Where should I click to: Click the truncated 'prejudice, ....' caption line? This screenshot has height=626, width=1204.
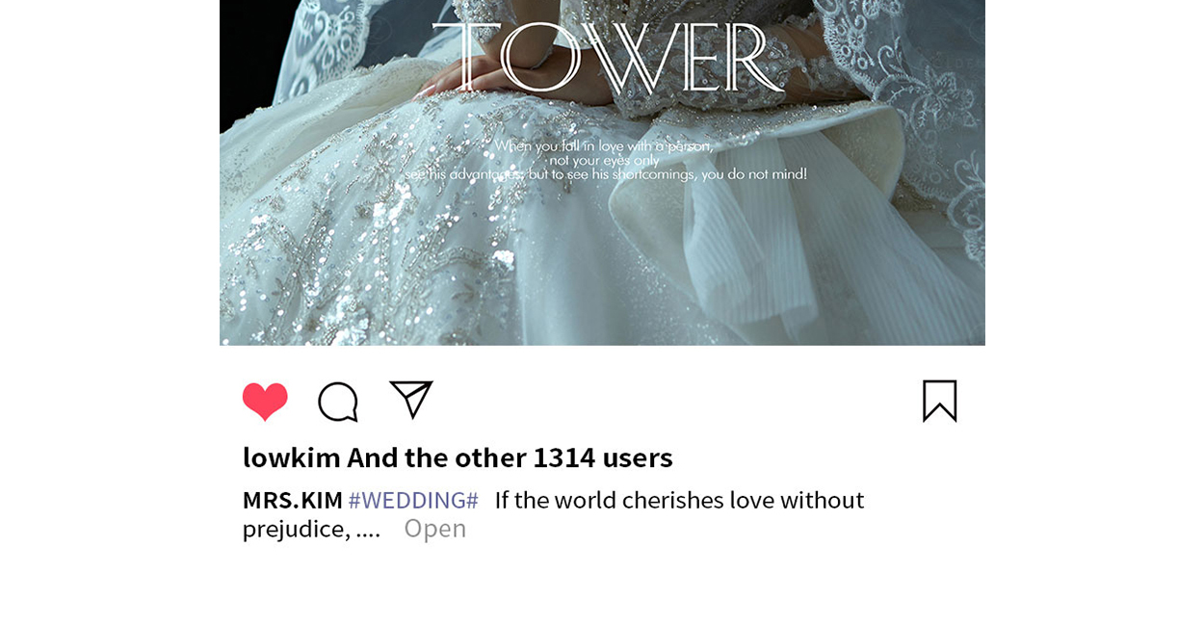311,528
